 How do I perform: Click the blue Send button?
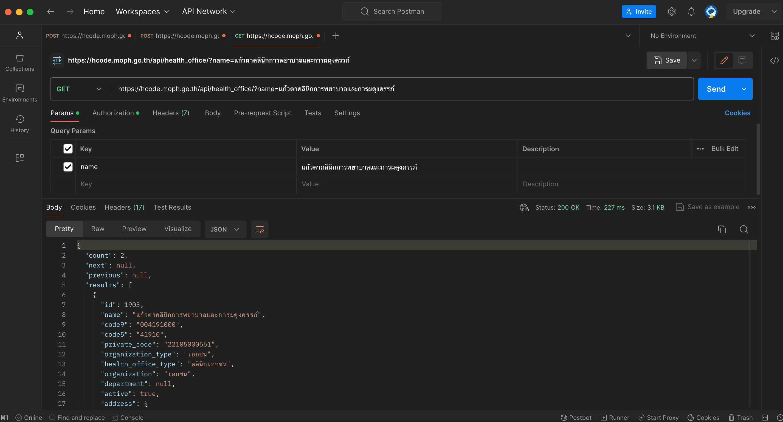716,89
